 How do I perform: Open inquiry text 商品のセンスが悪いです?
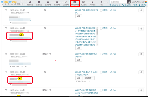click(x=86, y=55)
